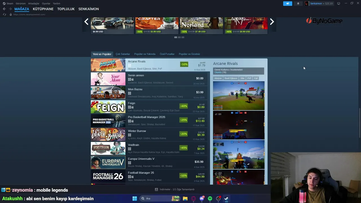Go to the KÜTÜPHANE section

coord(43,9)
